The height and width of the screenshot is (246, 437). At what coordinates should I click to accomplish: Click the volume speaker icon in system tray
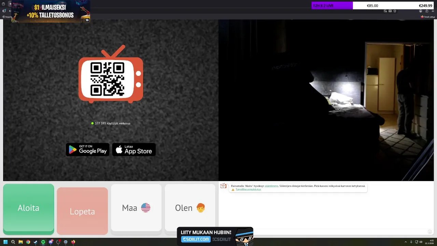(421, 242)
